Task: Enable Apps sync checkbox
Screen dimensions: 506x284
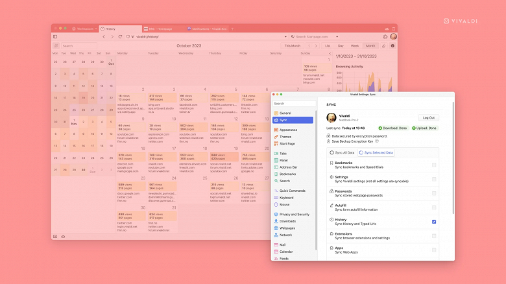Action: coord(434,250)
